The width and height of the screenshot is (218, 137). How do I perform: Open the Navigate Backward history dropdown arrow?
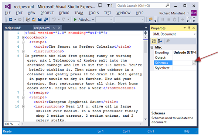[15, 20]
